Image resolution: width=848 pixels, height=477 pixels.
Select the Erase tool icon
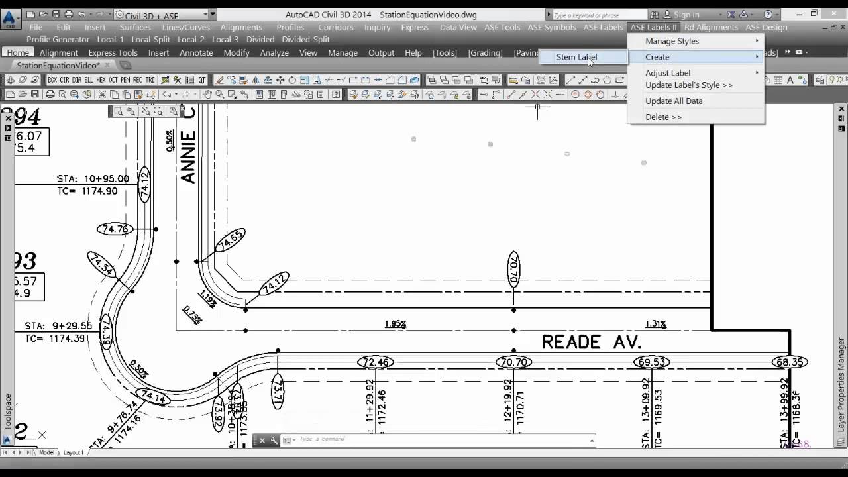[x=219, y=79]
